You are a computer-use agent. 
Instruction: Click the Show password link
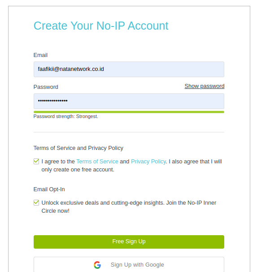pos(205,86)
